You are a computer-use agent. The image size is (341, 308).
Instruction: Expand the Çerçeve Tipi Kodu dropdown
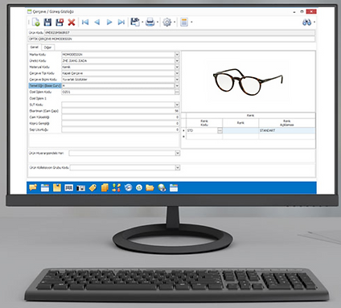pos(177,73)
